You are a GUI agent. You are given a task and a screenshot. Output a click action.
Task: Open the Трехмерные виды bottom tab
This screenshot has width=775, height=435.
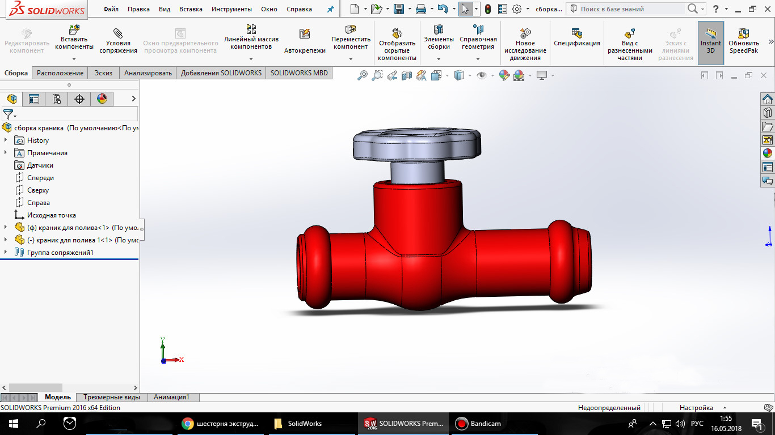pyautogui.click(x=112, y=397)
